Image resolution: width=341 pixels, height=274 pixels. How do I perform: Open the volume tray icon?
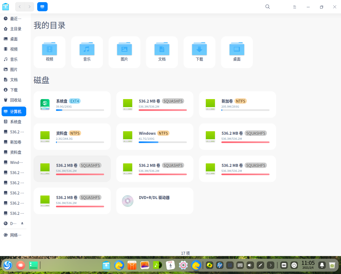point(250,265)
